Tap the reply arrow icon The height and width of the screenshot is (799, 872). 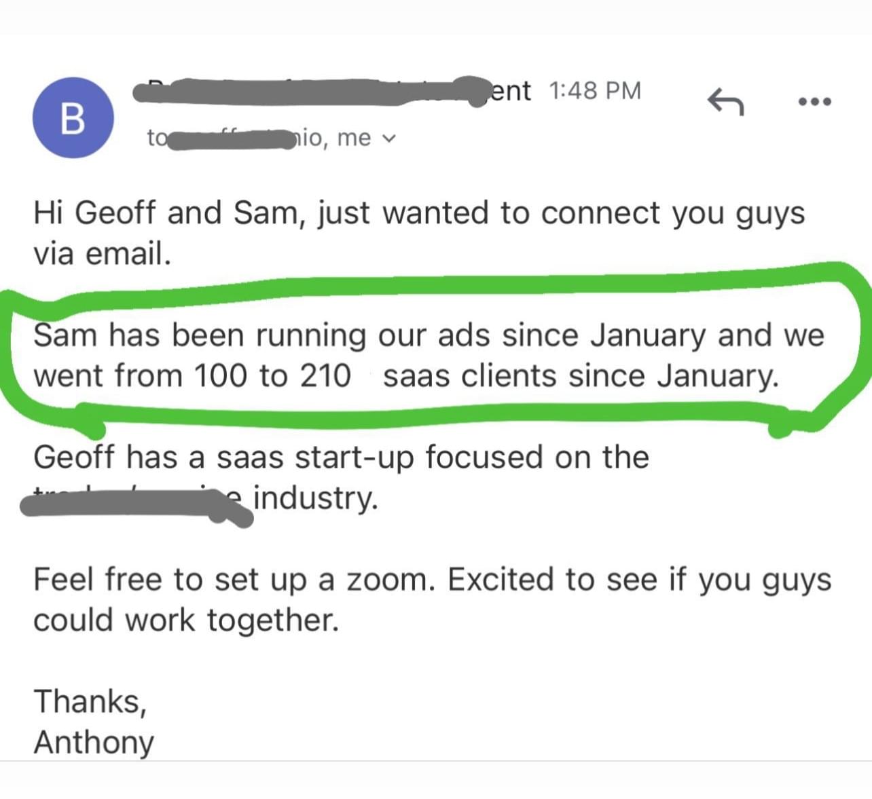pyautogui.click(x=725, y=103)
